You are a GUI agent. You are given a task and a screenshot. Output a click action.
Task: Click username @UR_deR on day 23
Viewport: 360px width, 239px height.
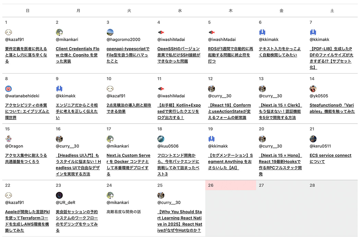65,202
